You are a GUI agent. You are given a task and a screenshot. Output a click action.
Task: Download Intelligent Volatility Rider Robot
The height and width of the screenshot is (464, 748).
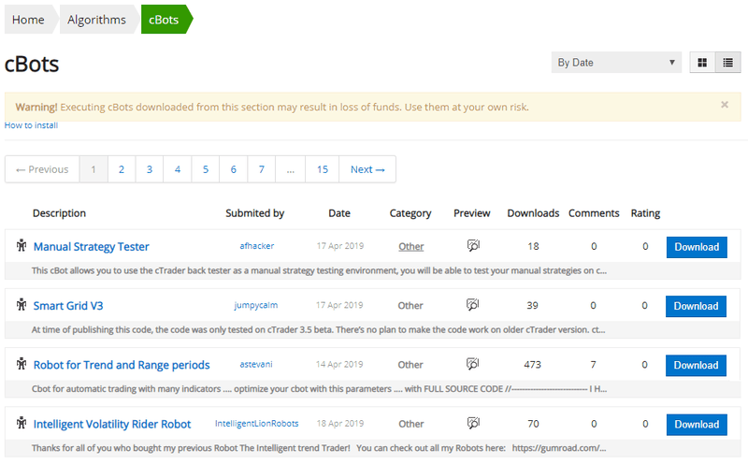(697, 425)
